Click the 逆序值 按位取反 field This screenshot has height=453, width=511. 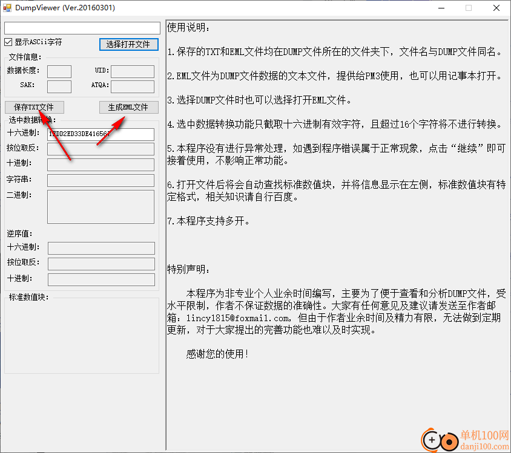pos(101,264)
